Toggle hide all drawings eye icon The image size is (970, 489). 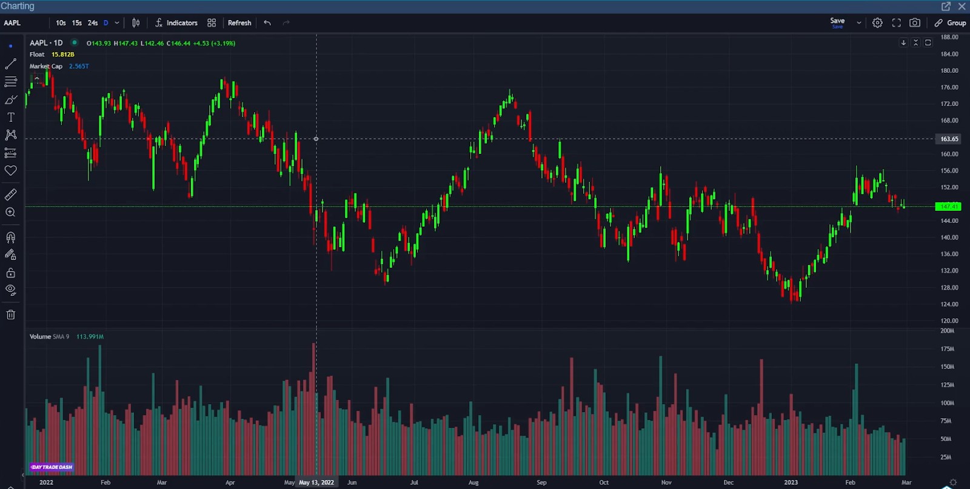[10, 290]
